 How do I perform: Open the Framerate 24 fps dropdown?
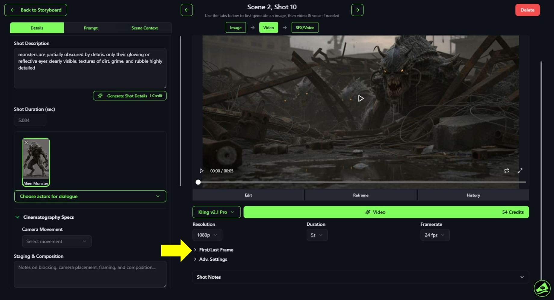pyautogui.click(x=435, y=235)
